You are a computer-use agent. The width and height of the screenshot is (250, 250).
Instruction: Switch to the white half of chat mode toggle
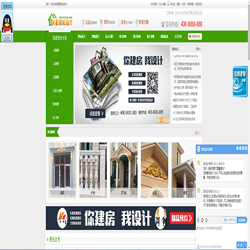click(229, 220)
